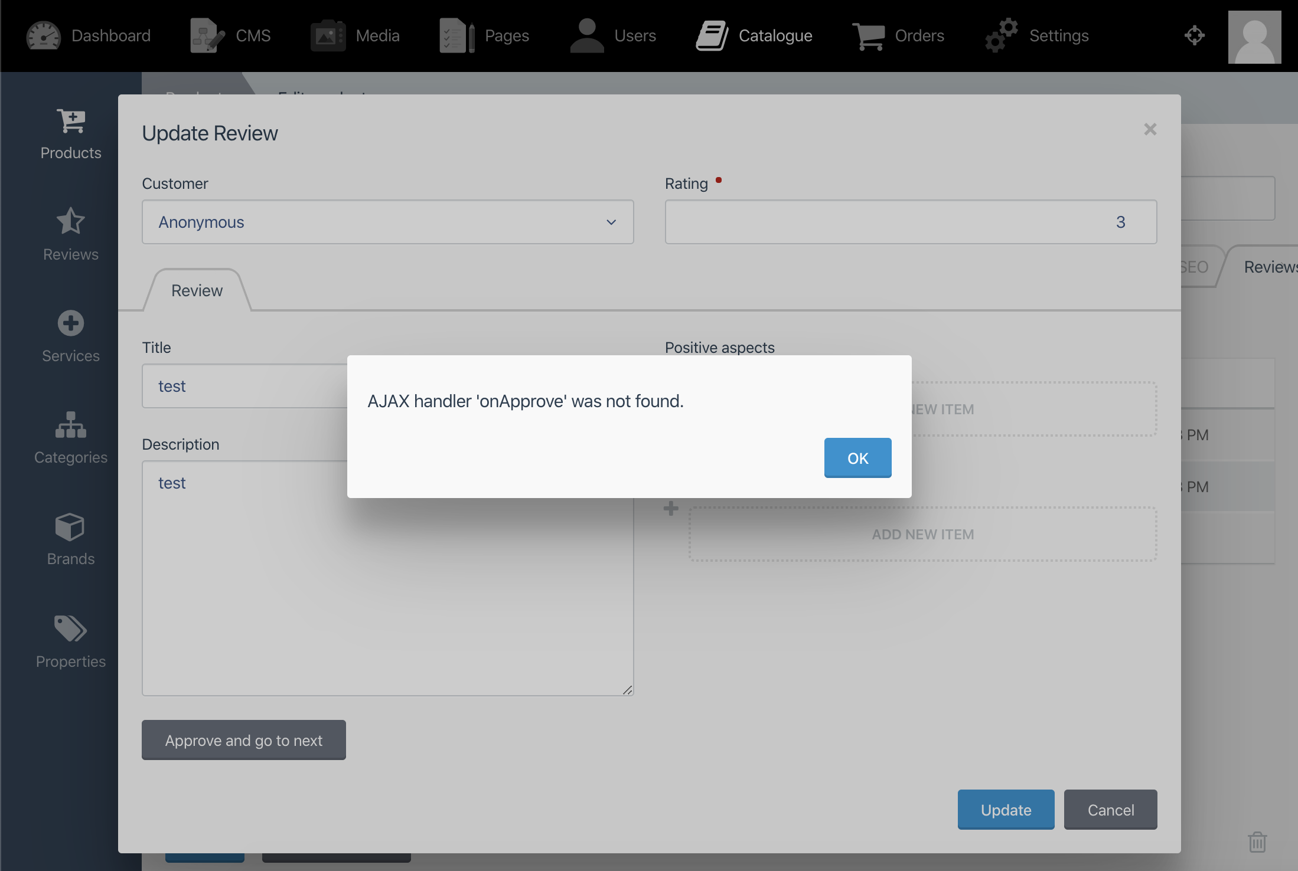Click the Rating input field
Screen dimensions: 1298x871
(911, 222)
